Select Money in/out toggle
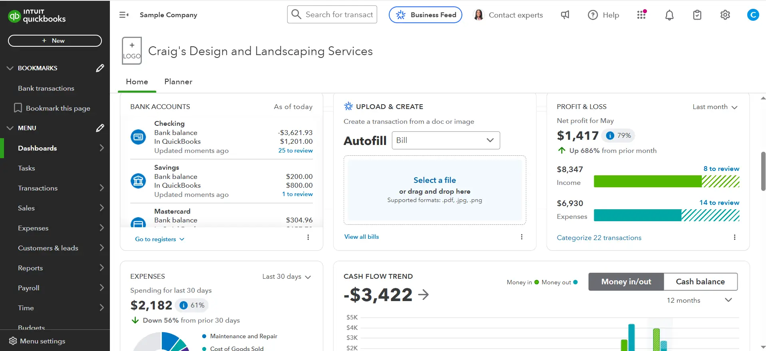The width and height of the screenshot is (766, 351). click(x=626, y=282)
